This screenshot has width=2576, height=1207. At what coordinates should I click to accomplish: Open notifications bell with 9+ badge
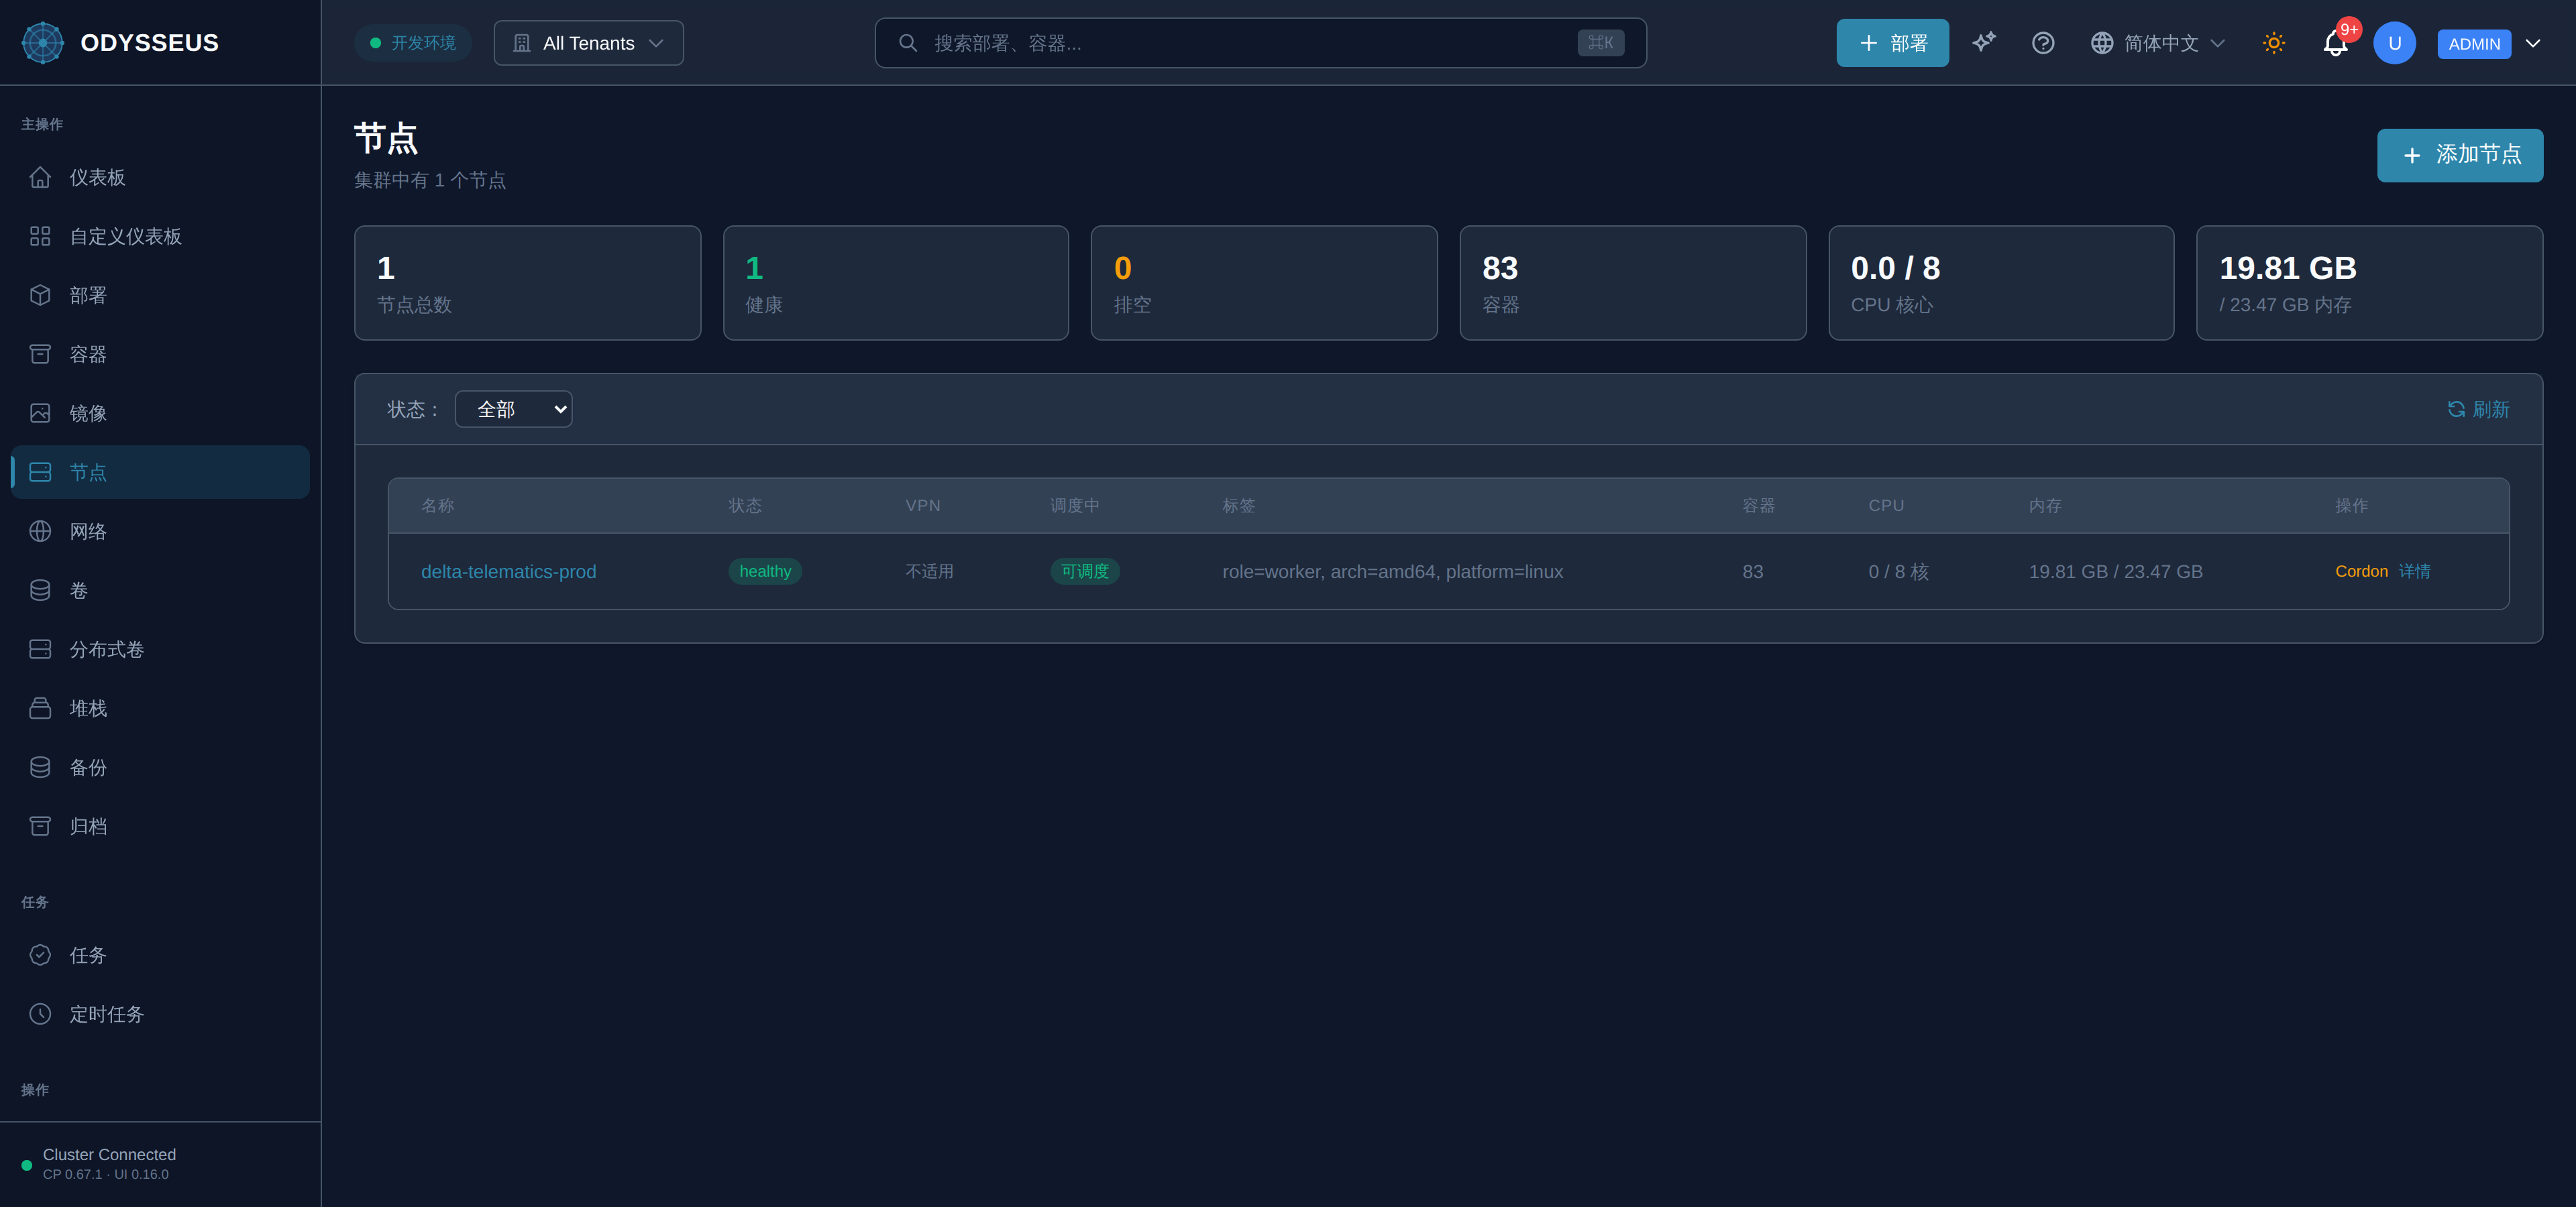coord(2335,43)
